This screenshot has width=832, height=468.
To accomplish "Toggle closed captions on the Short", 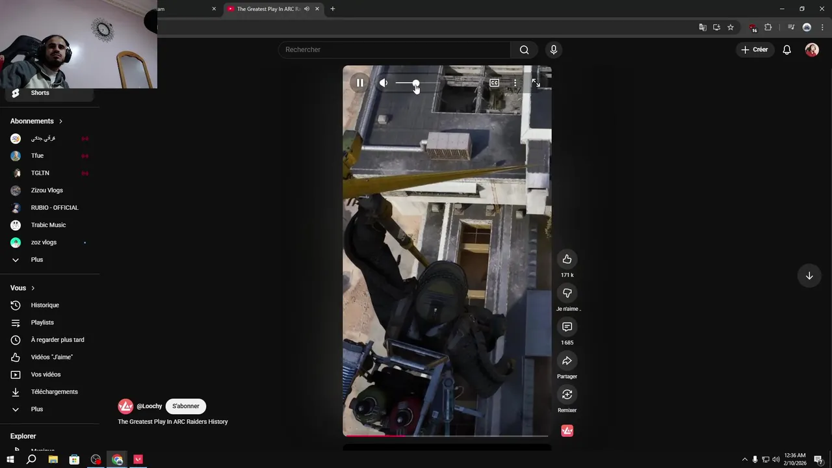I will pyautogui.click(x=494, y=83).
